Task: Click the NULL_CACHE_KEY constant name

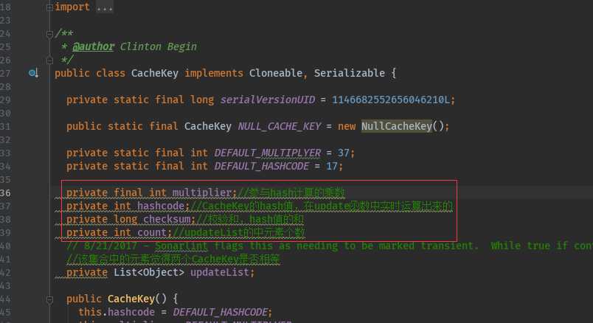Action: coord(279,126)
